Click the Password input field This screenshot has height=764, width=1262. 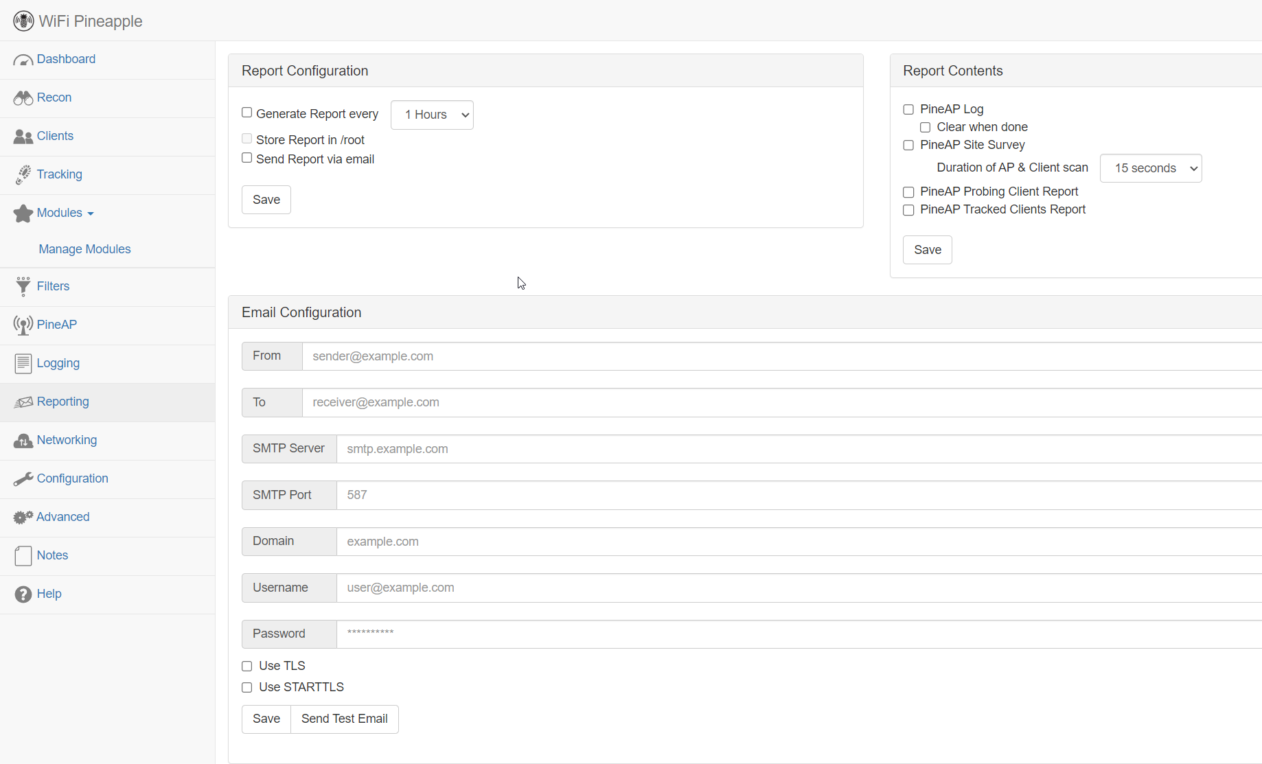tap(799, 634)
